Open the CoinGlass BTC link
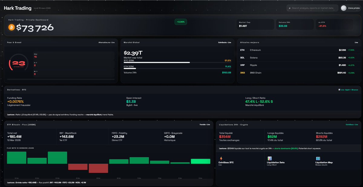This screenshot has width=363, height=187. [x=225, y=163]
